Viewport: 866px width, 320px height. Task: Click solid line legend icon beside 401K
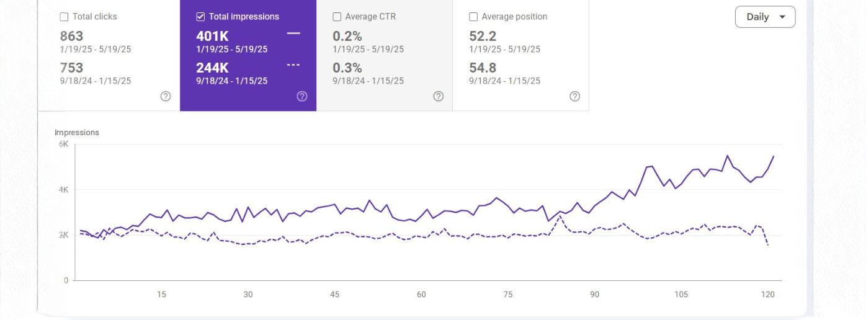(293, 33)
